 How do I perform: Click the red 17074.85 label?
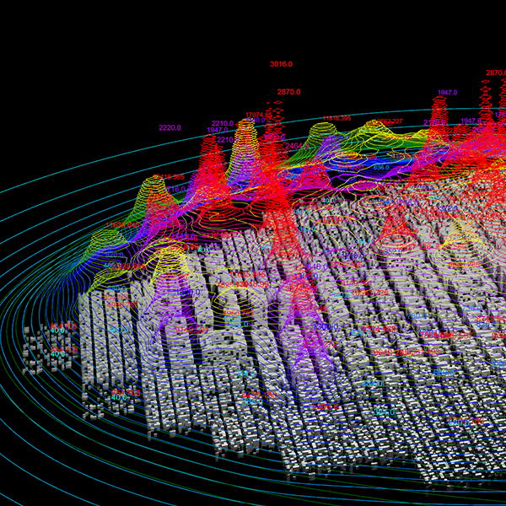point(259,115)
